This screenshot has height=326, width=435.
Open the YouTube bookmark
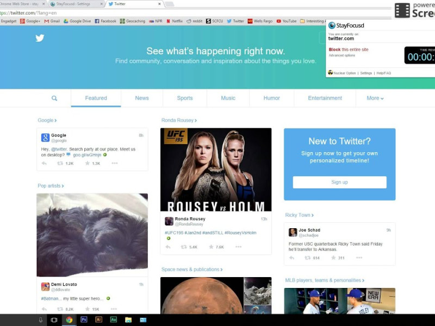(x=287, y=21)
